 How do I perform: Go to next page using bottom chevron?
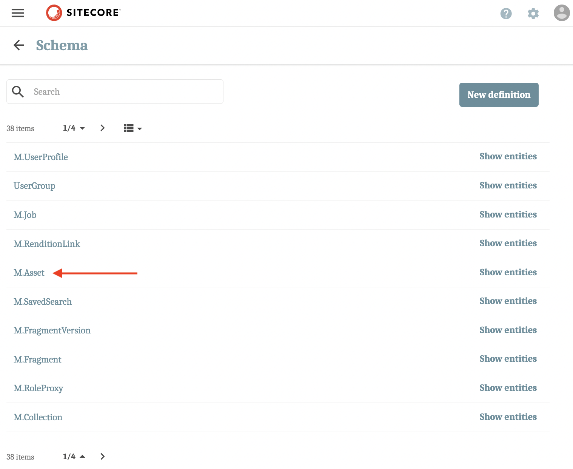102,456
